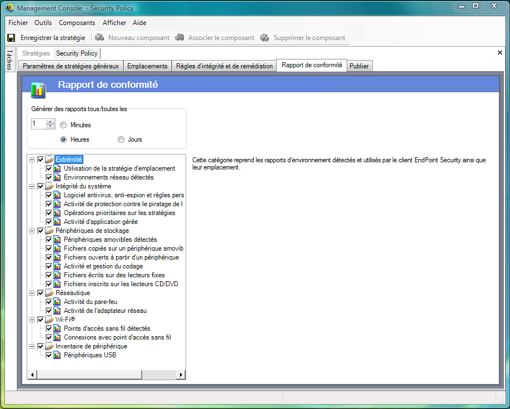Uncheck Environnements réseau détectés checkbox

click(49, 177)
